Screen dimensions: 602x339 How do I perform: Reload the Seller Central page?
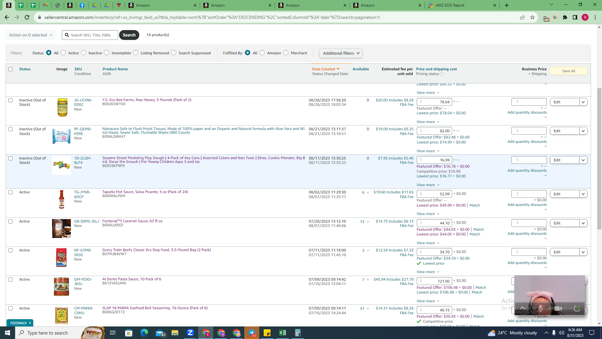point(27,17)
